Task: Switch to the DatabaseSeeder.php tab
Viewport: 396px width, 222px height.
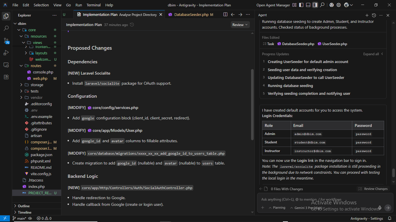Action: pos(191,14)
